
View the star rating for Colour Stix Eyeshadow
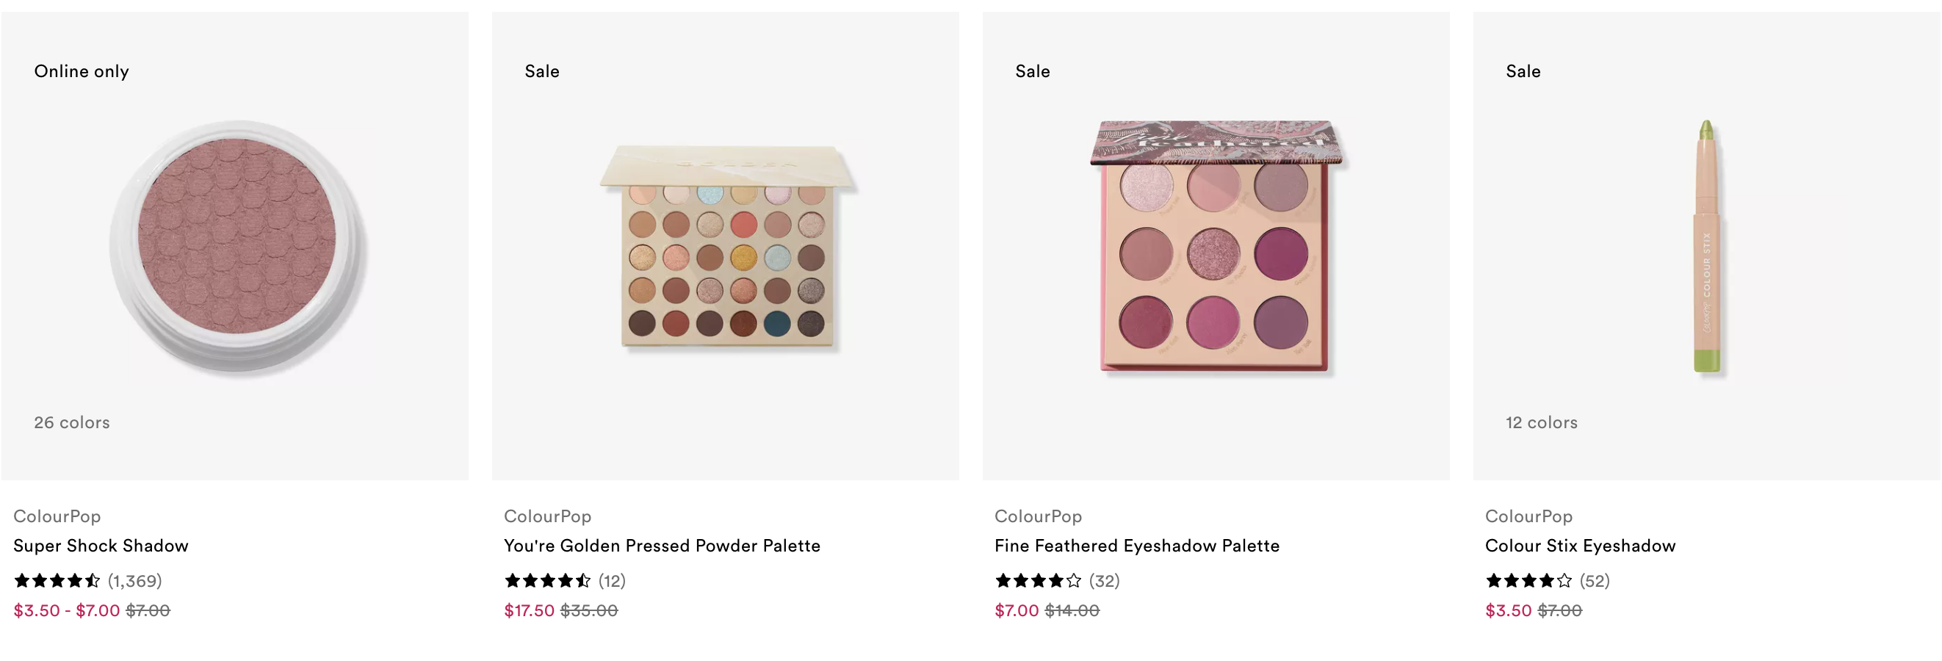tap(1529, 580)
